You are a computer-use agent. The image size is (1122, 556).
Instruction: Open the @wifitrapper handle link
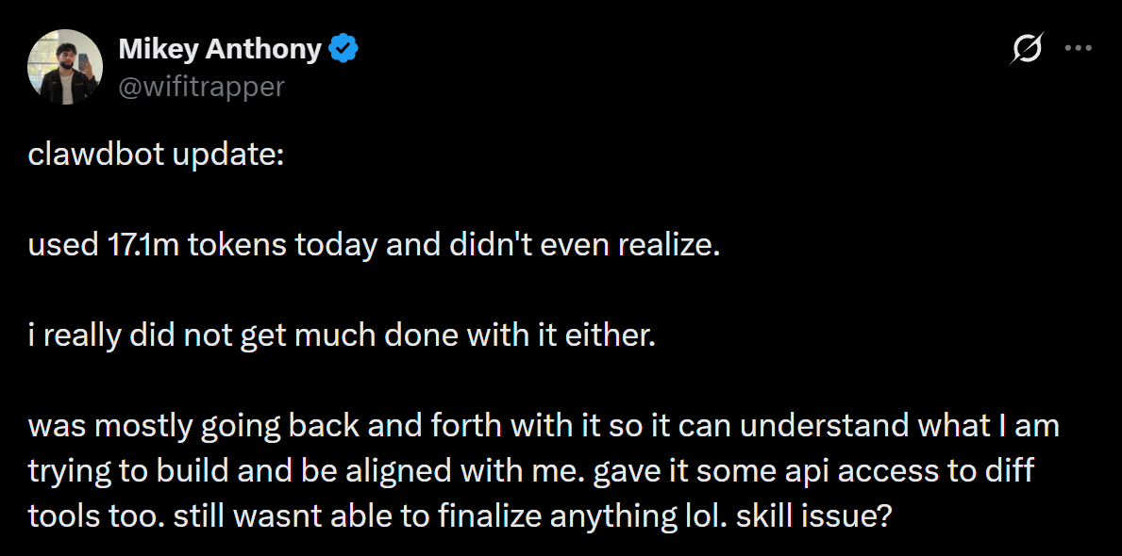click(x=201, y=87)
